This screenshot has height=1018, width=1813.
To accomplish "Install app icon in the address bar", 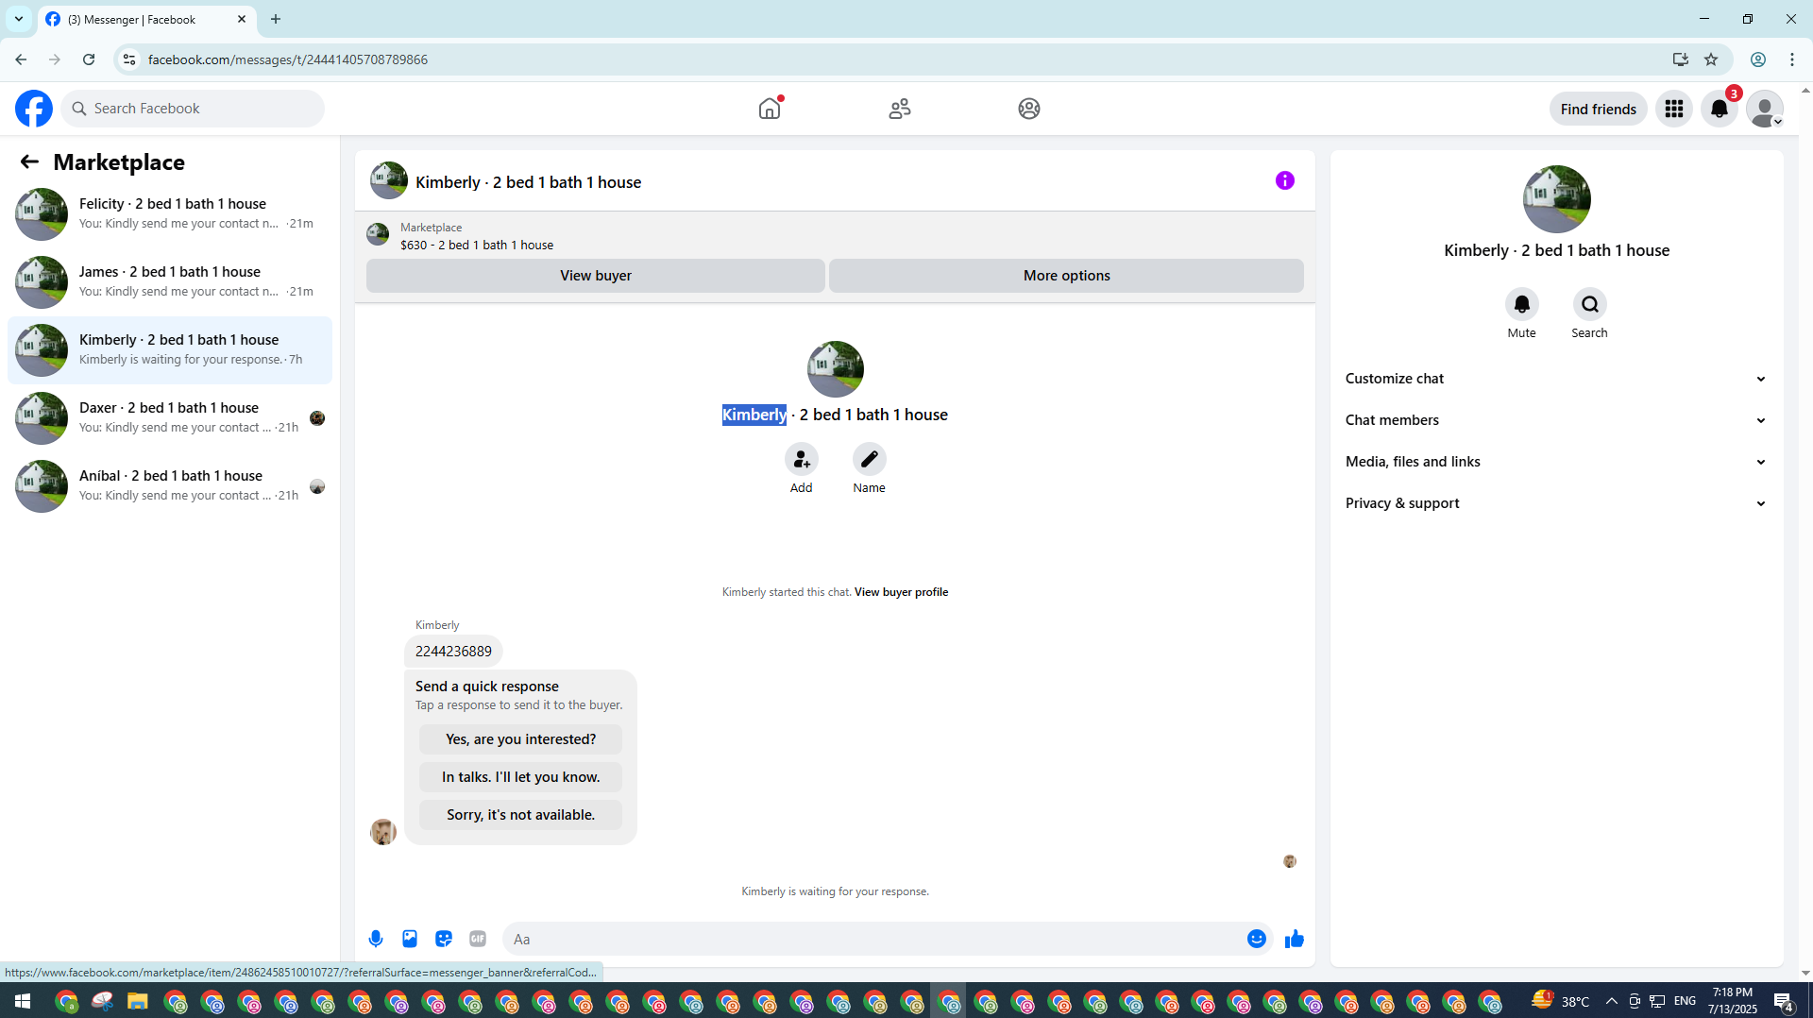I will pyautogui.click(x=1681, y=59).
